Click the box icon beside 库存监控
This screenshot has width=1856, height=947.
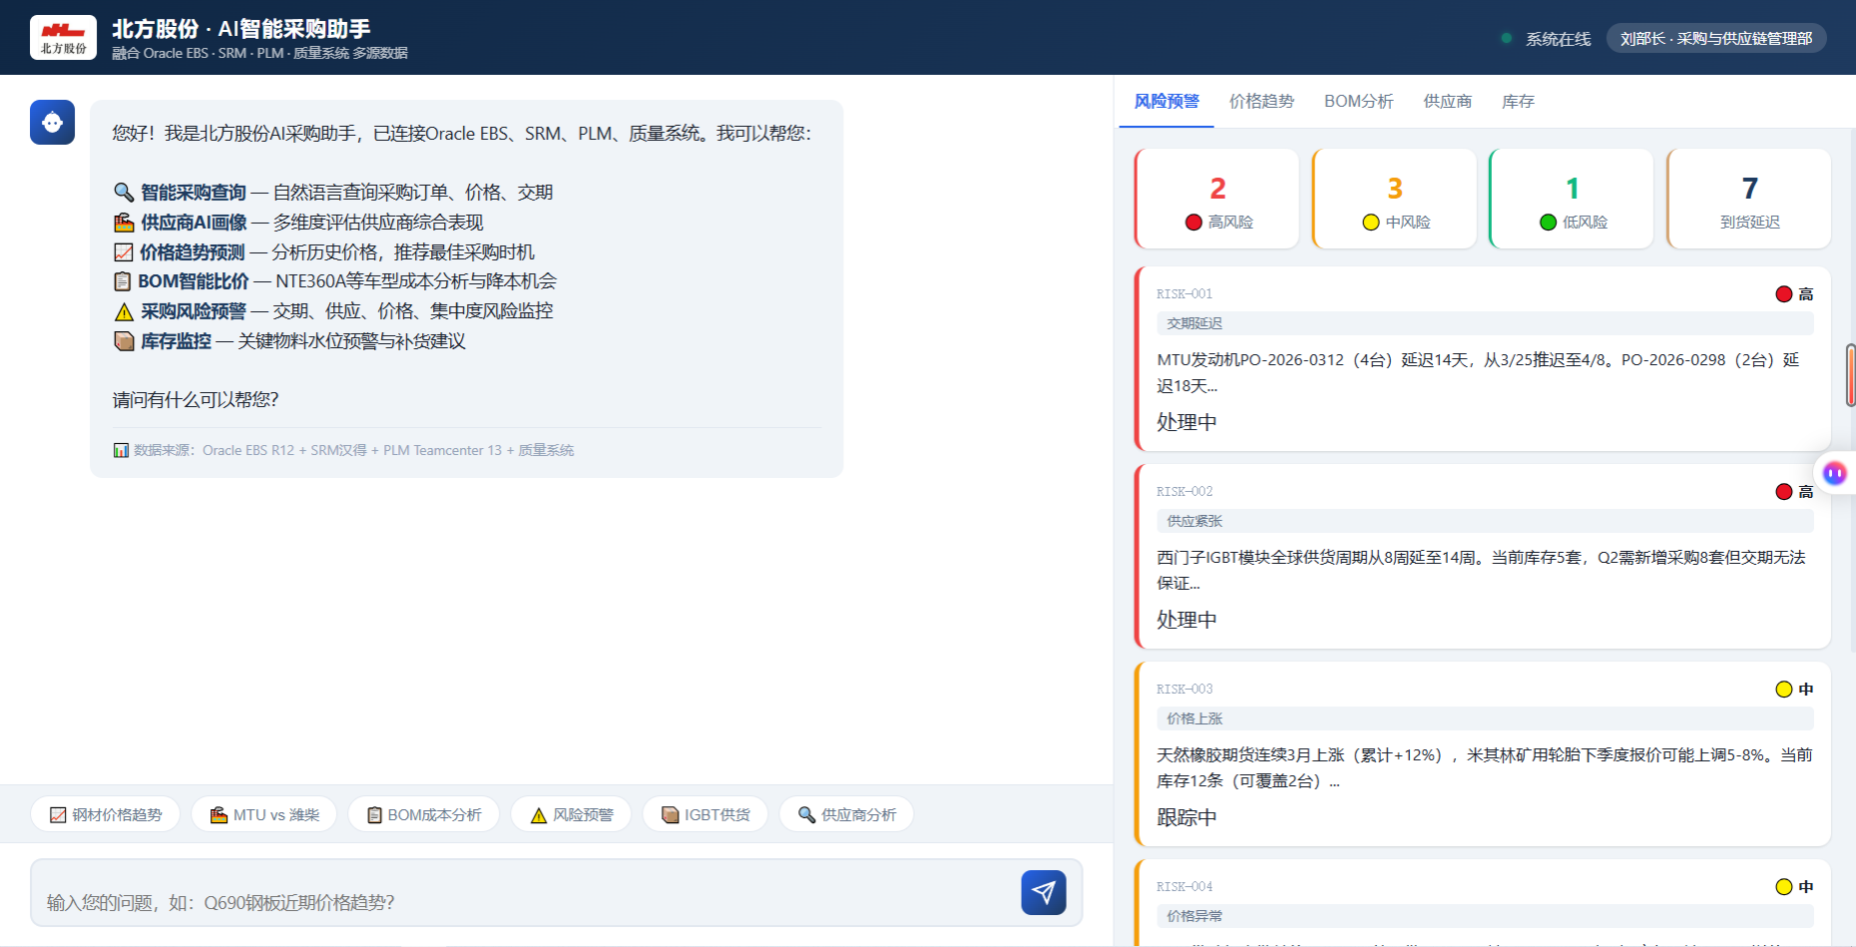coord(124,341)
